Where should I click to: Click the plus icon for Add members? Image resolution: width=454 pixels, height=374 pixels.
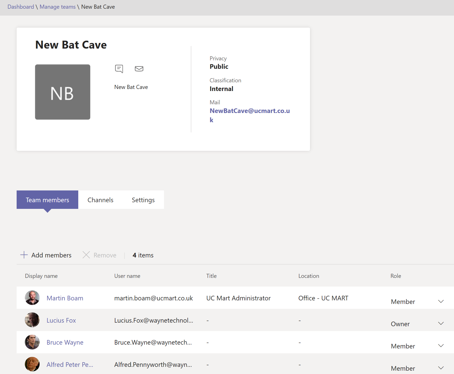[24, 255]
